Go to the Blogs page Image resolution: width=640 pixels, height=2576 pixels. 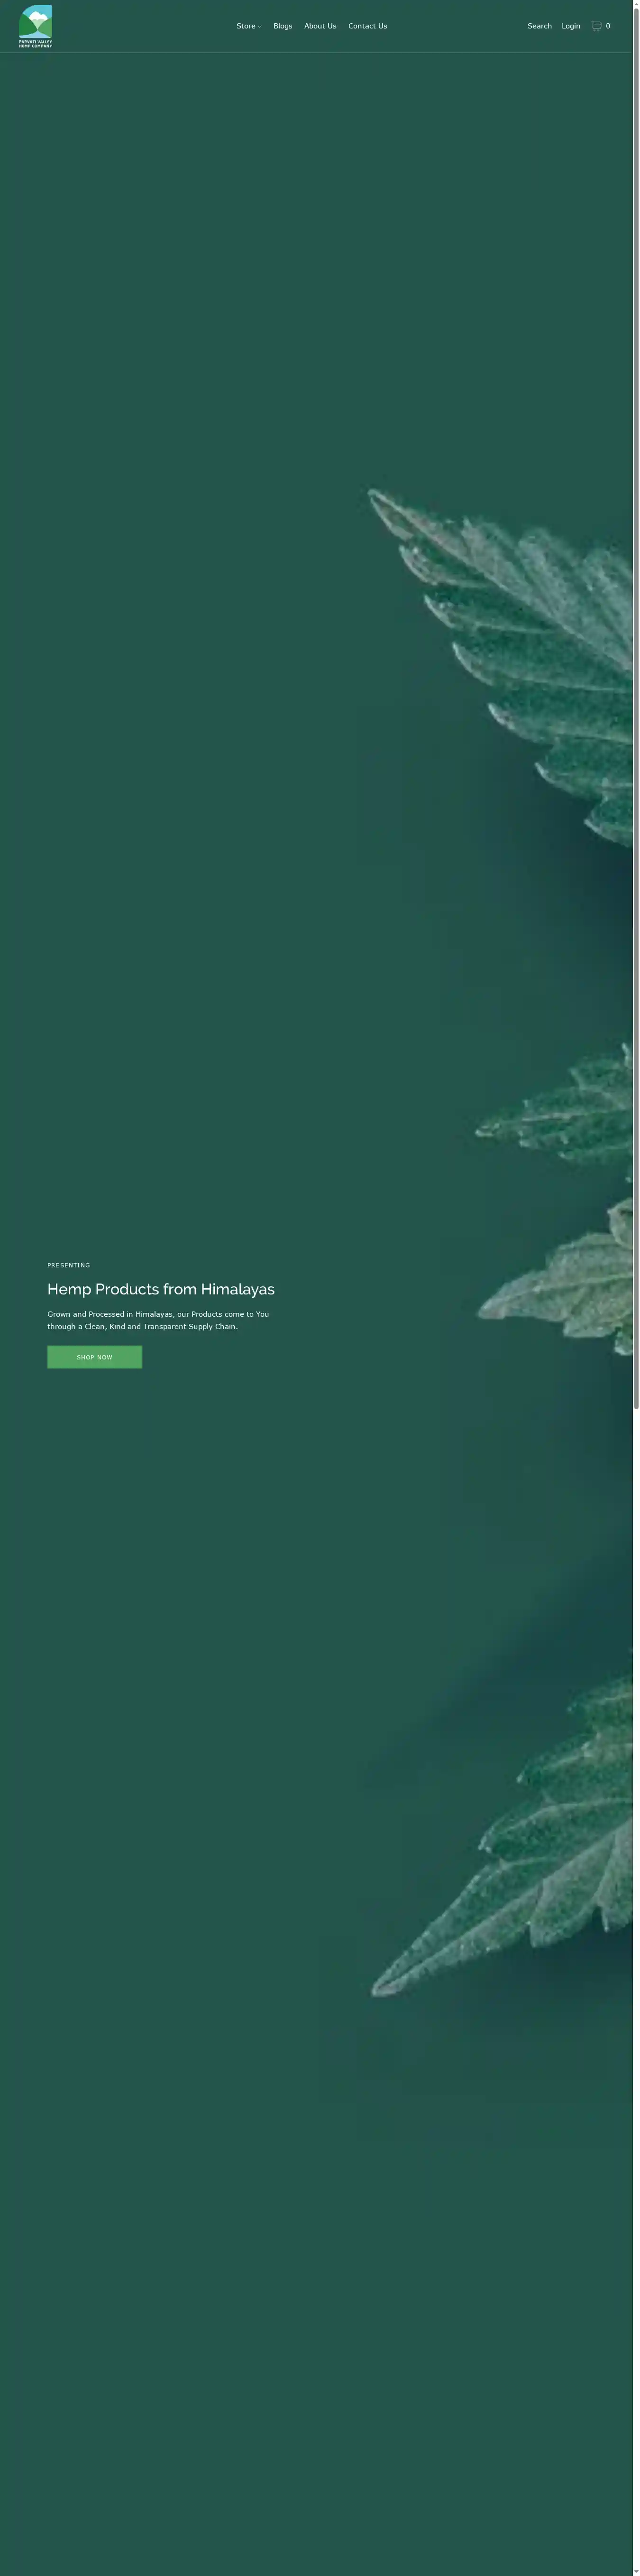tap(283, 26)
